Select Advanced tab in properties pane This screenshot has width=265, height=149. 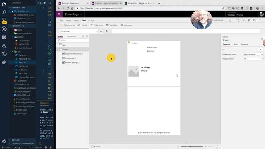point(245,44)
